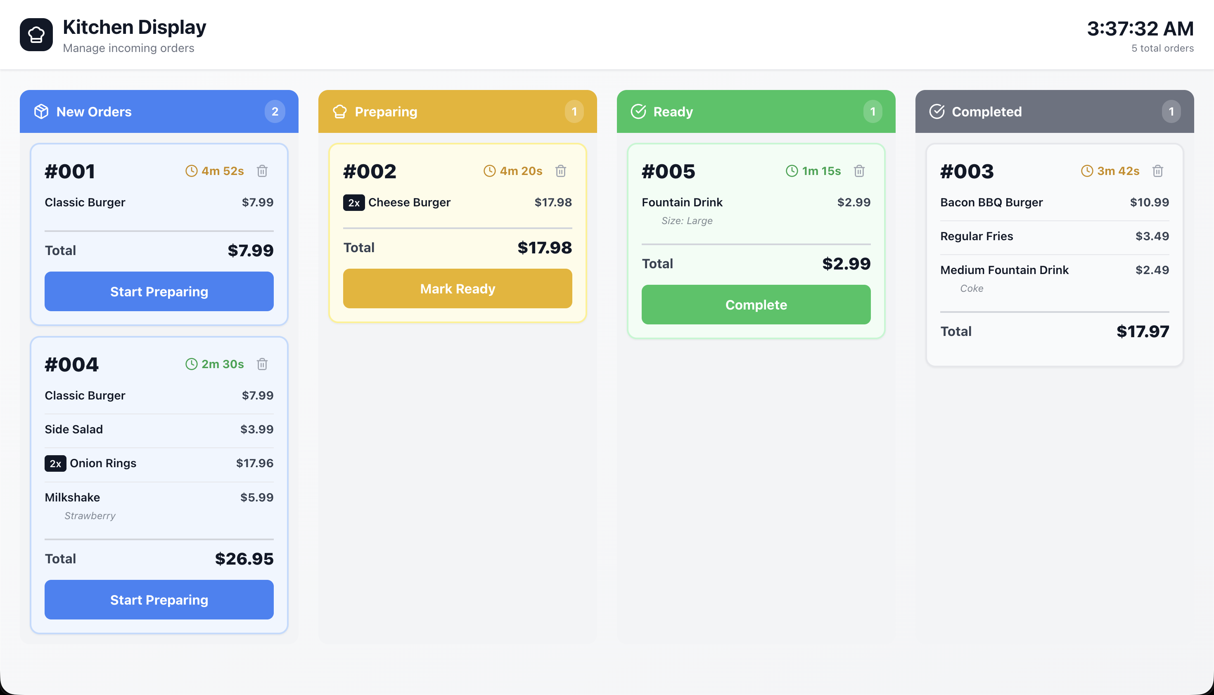Screen dimensions: 1214x695
Task: Click the chef hat icon in Preparing header
Action: coord(339,112)
